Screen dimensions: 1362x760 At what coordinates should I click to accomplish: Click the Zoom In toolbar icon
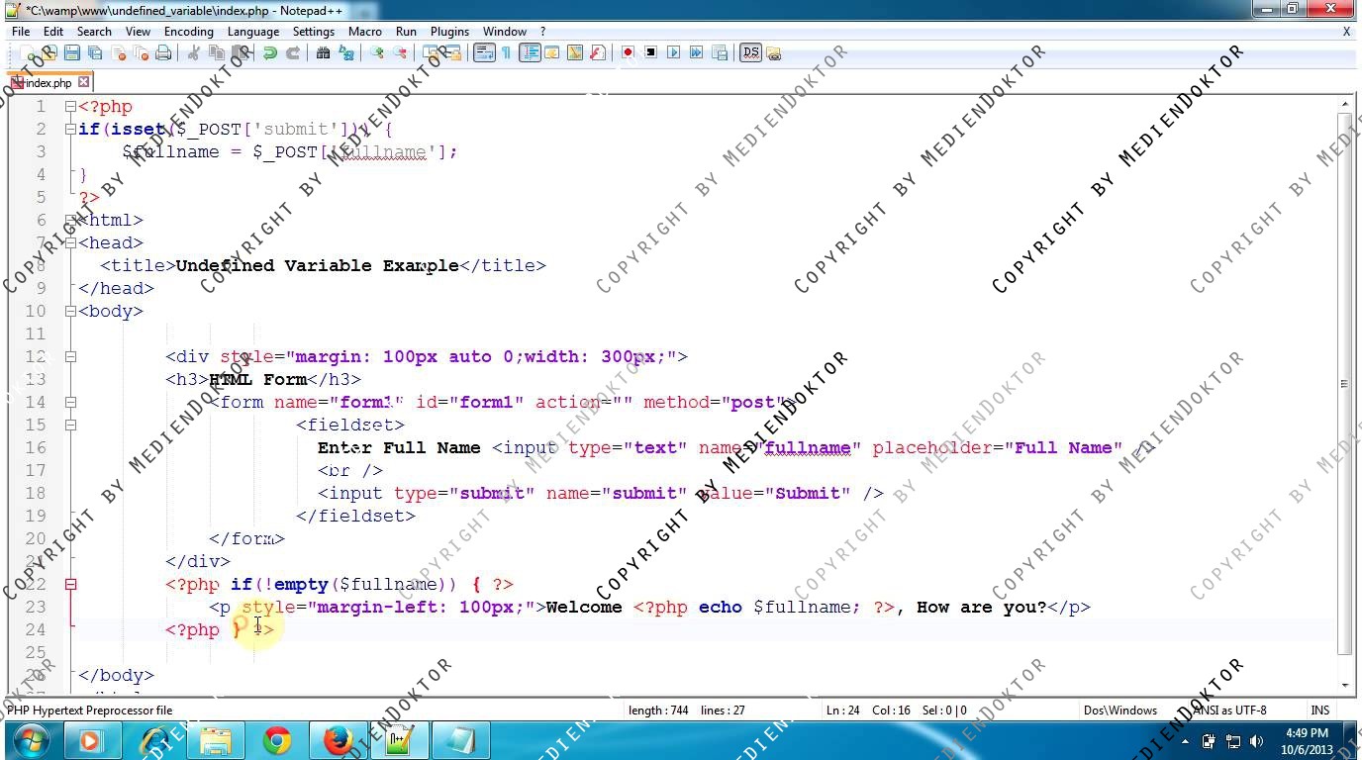point(377,53)
